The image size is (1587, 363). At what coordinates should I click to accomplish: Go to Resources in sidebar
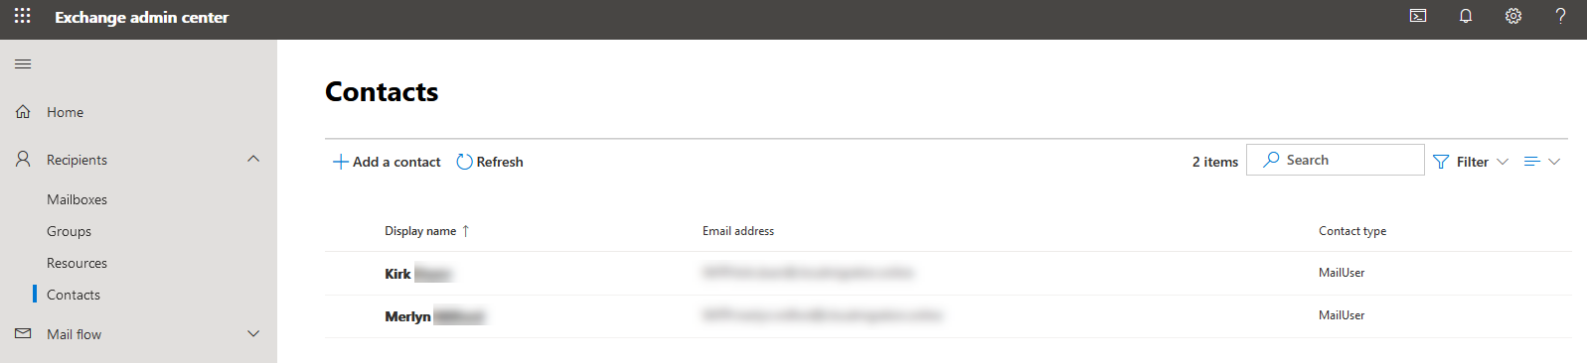[77, 263]
